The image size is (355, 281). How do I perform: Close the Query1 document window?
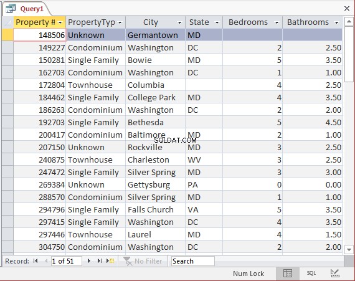tap(347, 9)
